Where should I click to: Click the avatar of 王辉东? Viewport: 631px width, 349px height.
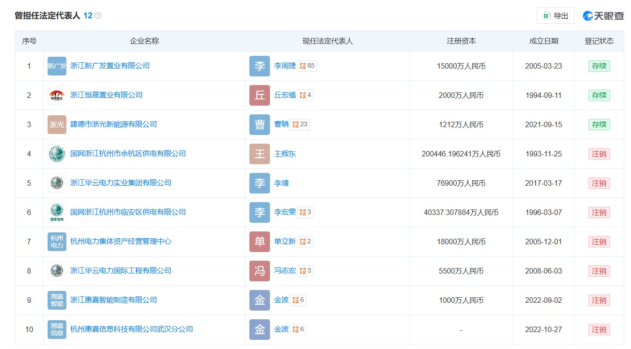pyautogui.click(x=259, y=154)
